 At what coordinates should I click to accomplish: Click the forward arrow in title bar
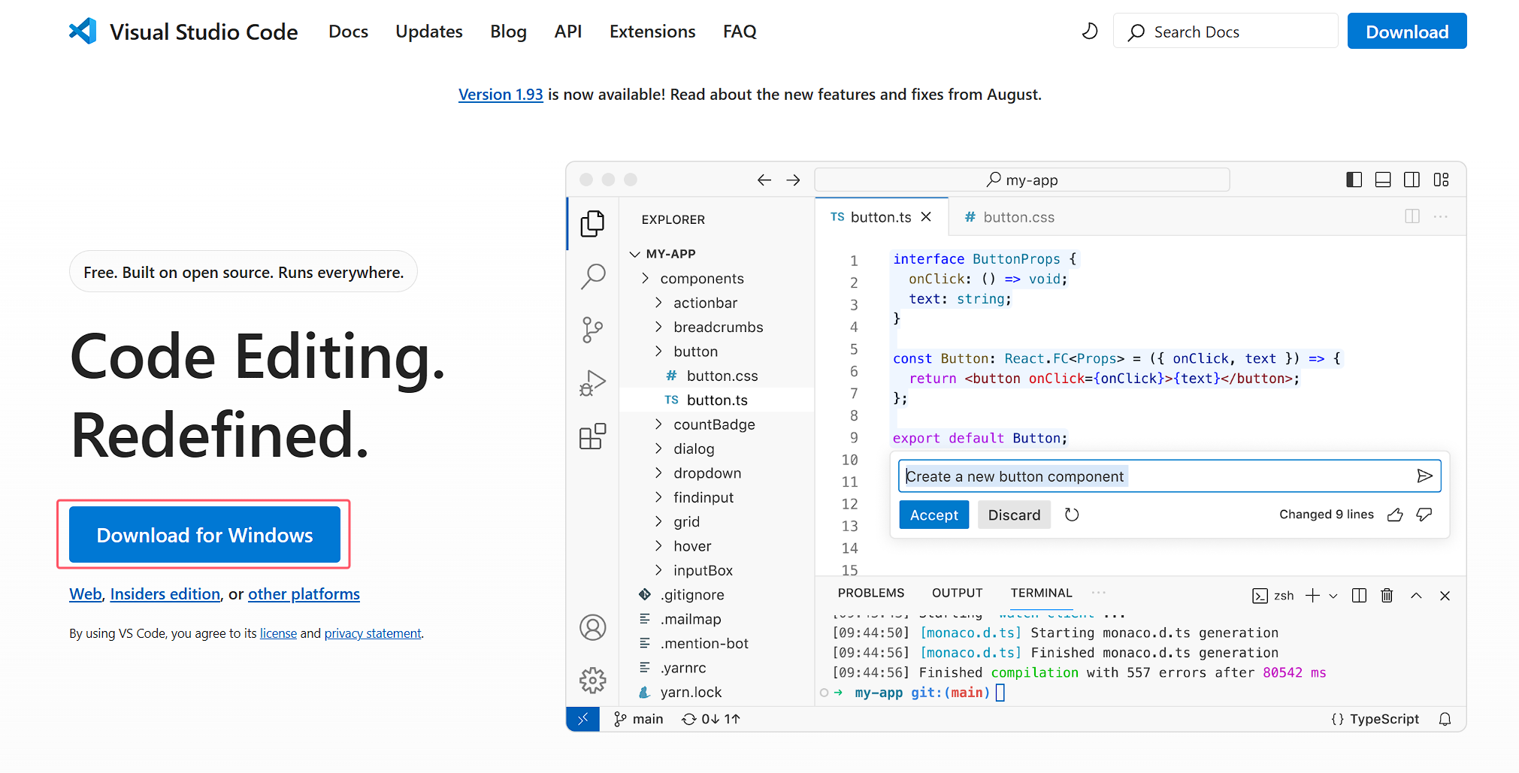pyautogui.click(x=793, y=180)
